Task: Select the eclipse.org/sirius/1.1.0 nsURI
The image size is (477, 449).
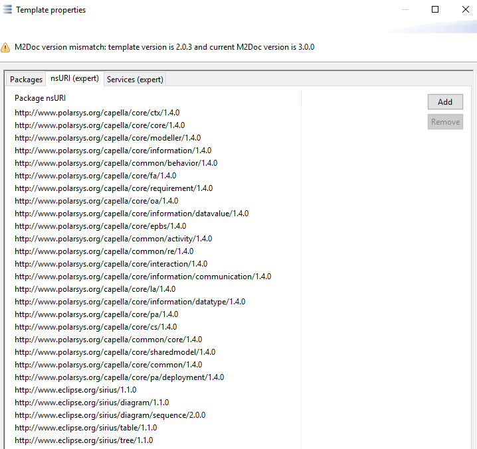Action: coord(76,390)
